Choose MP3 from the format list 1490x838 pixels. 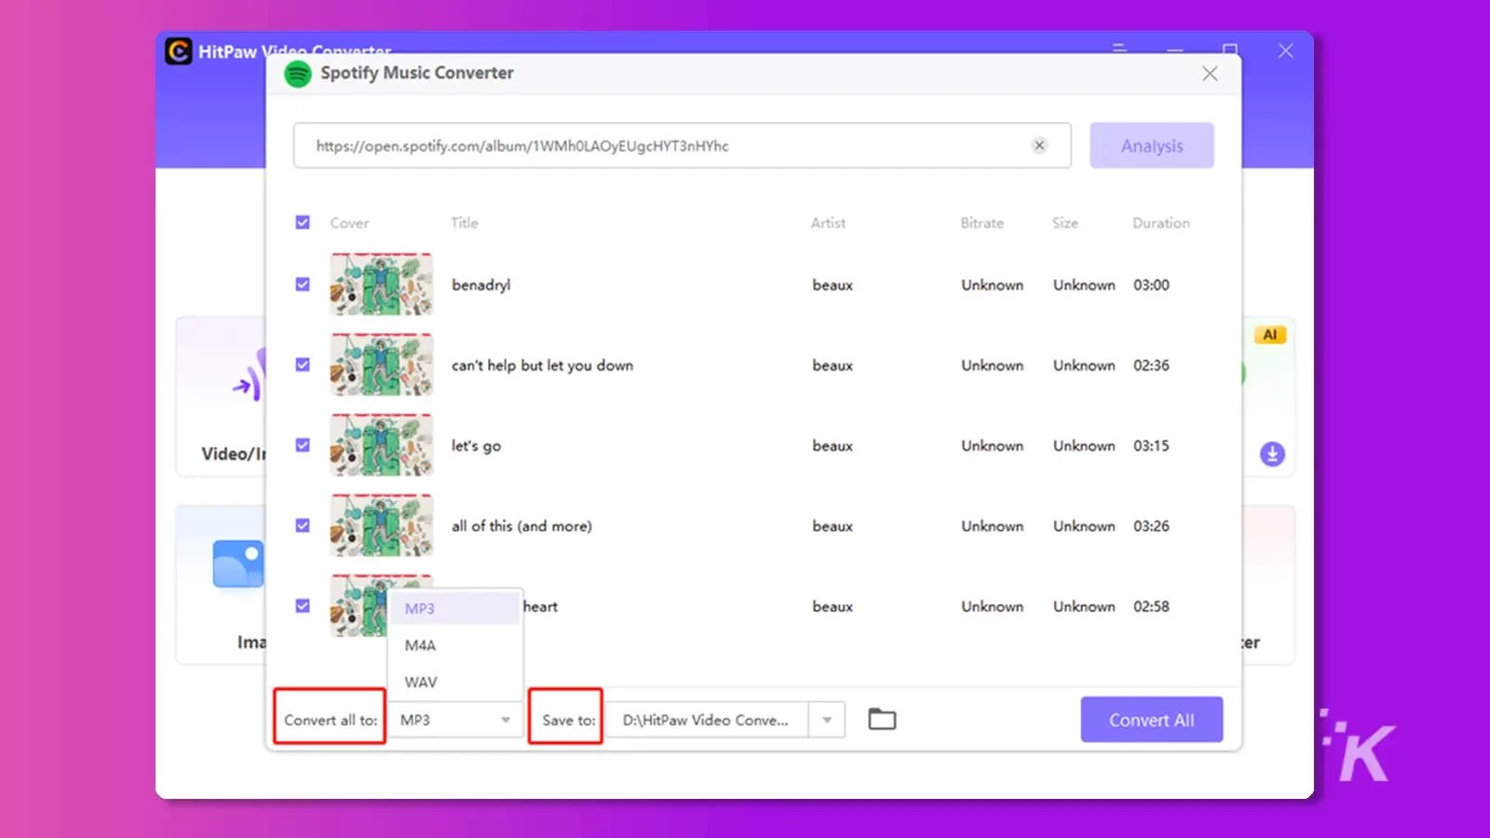tap(455, 608)
